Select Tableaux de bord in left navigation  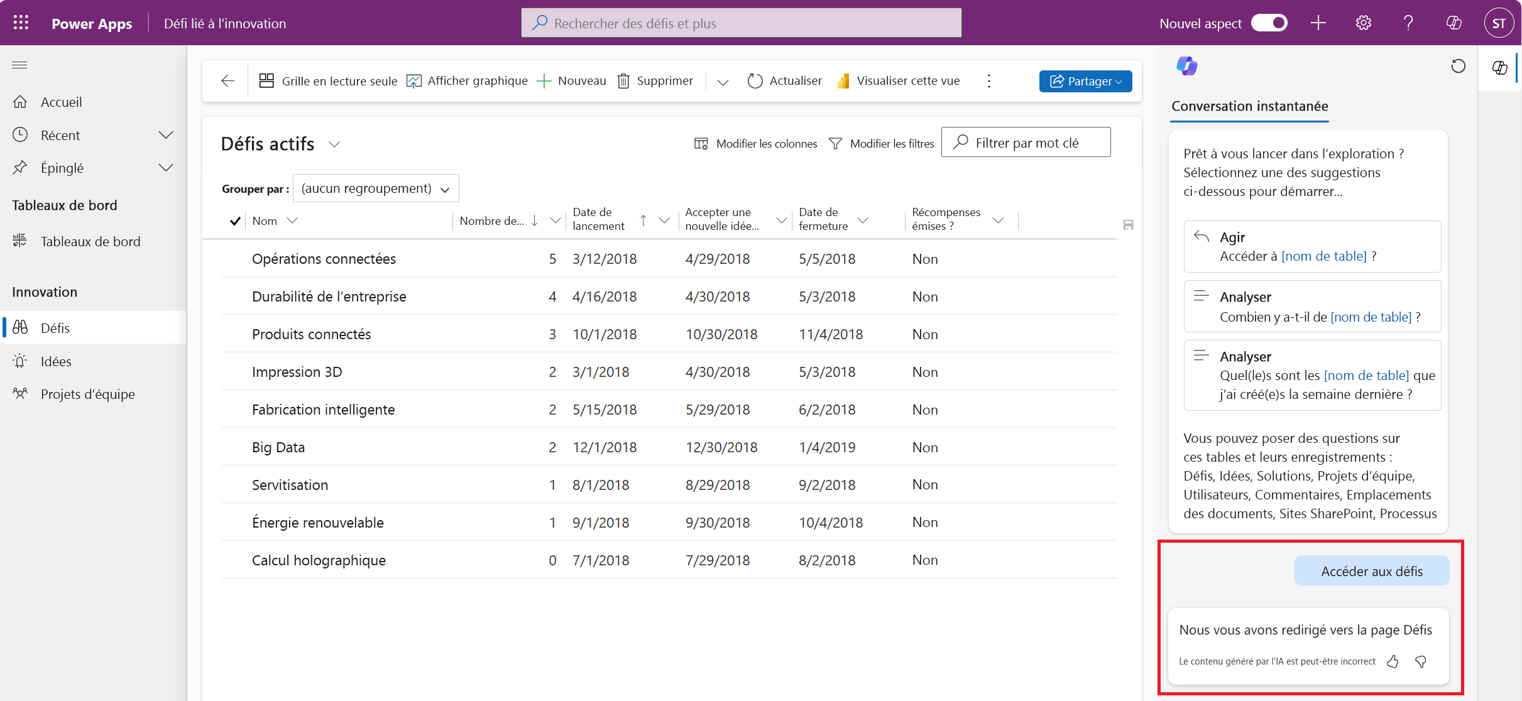pos(90,240)
